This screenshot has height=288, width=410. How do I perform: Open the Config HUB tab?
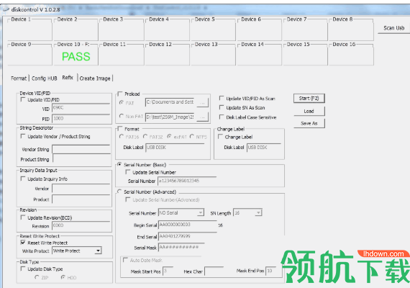click(x=45, y=78)
